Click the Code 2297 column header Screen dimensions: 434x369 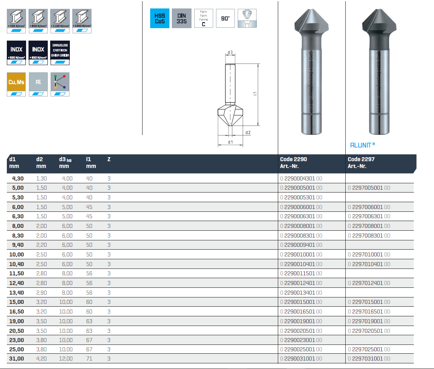[361, 162]
